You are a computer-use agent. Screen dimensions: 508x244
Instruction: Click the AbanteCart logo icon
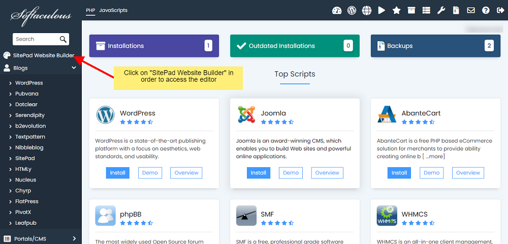pyautogui.click(x=387, y=115)
